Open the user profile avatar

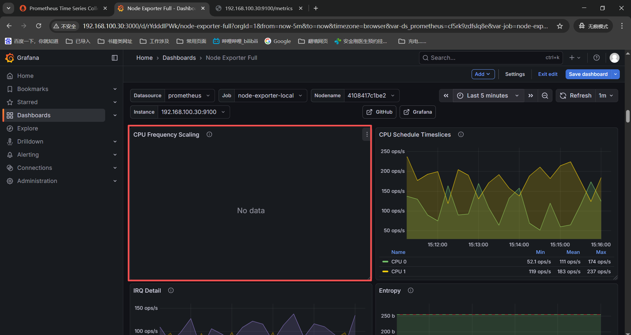[x=614, y=58]
